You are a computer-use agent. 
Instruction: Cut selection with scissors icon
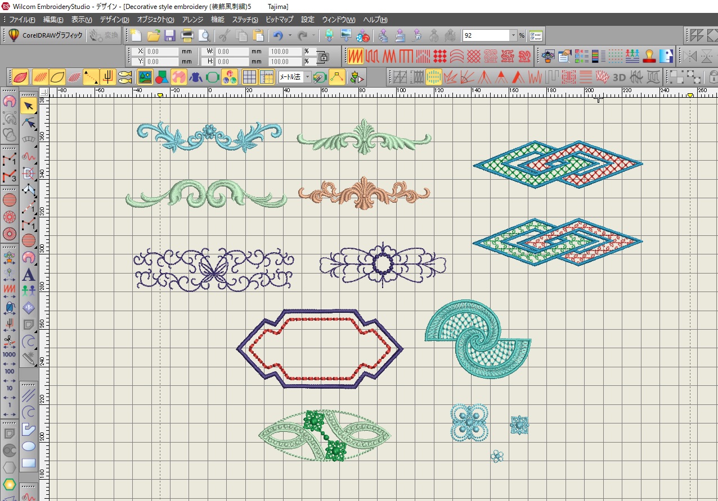pos(224,36)
